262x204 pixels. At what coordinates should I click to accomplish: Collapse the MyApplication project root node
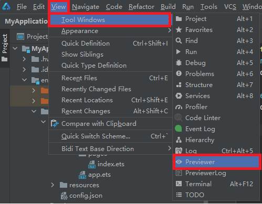pos(15,48)
